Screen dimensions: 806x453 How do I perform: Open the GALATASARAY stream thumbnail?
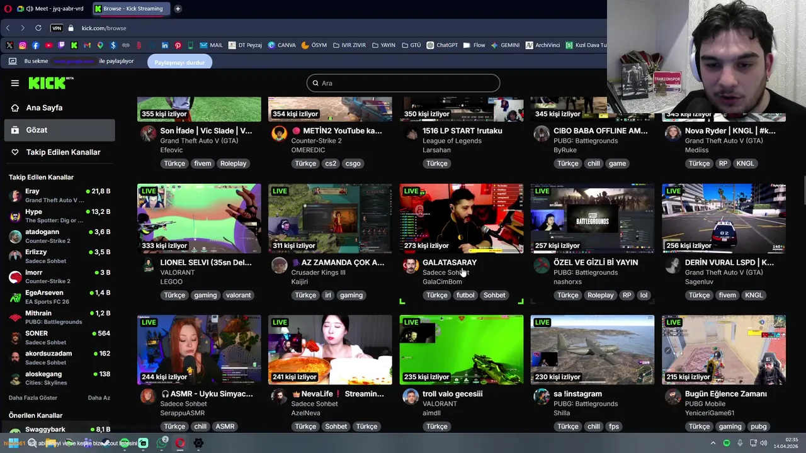click(x=462, y=218)
